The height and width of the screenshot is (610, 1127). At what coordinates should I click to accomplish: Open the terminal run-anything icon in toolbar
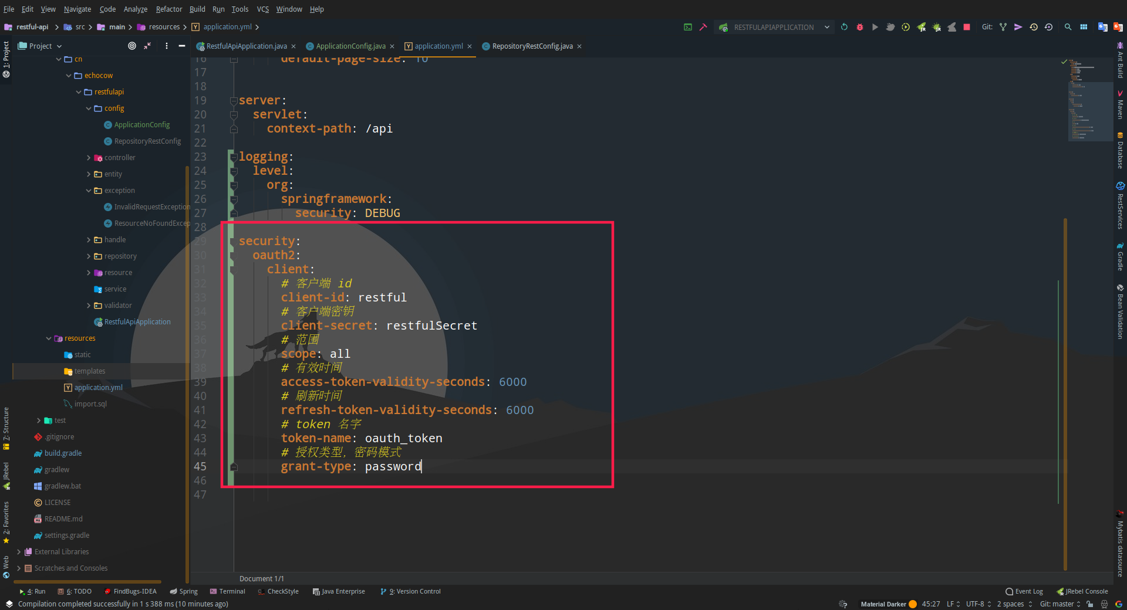pyautogui.click(x=688, y=27)
